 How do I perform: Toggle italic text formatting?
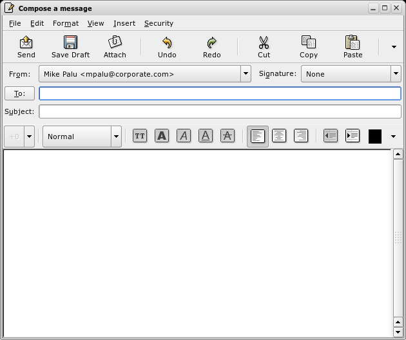(184, 136)
